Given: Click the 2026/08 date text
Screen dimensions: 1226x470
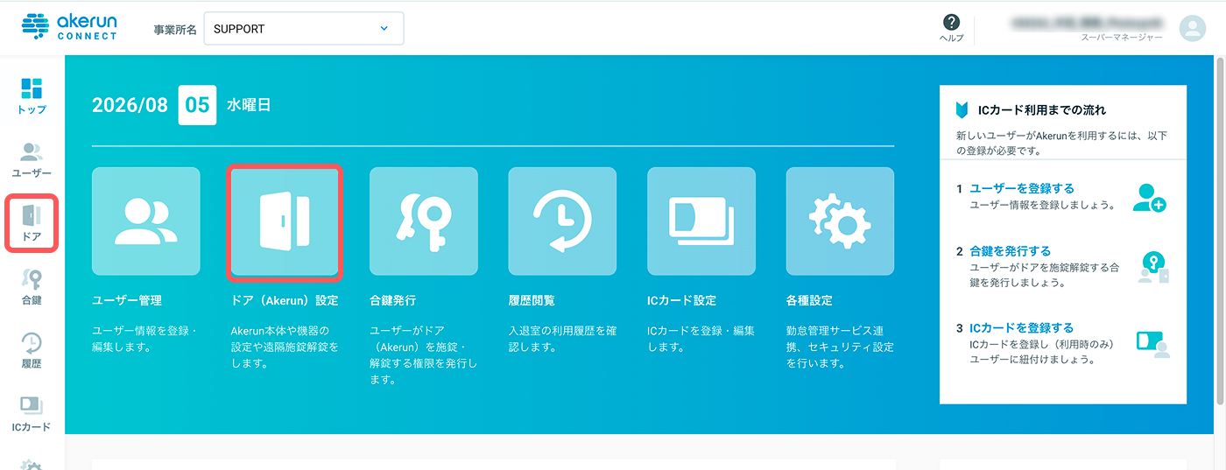Looking at the screenshot, I should (x=130, y=106).
